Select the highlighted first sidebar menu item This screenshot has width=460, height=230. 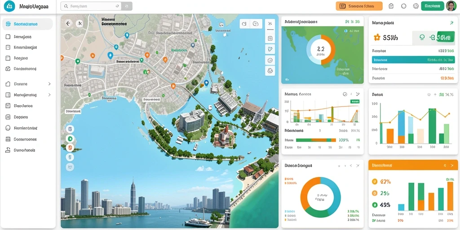pyautogui.click(x=27, y=24)
